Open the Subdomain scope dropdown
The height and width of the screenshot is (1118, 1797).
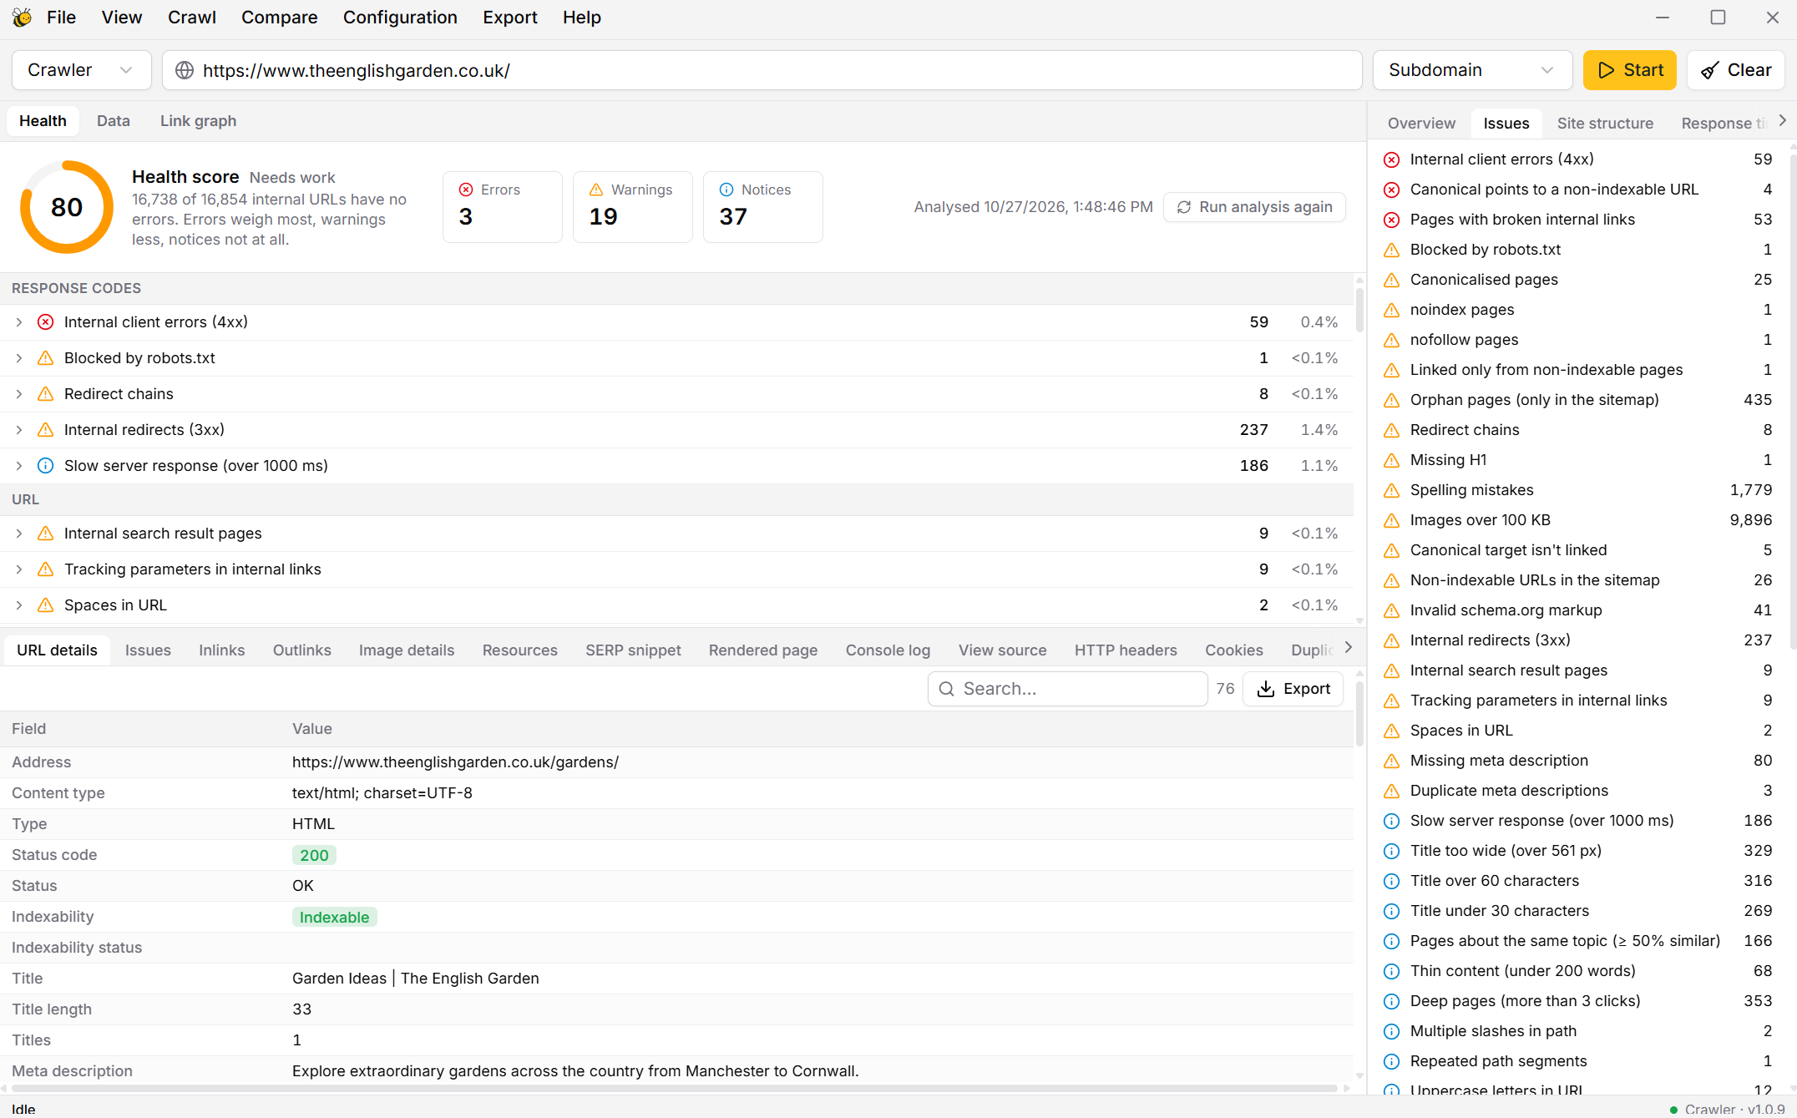pos(1472,70)
